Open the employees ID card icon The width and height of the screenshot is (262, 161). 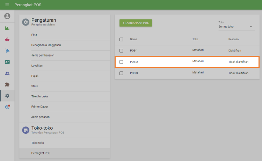[x=7, y=62]
